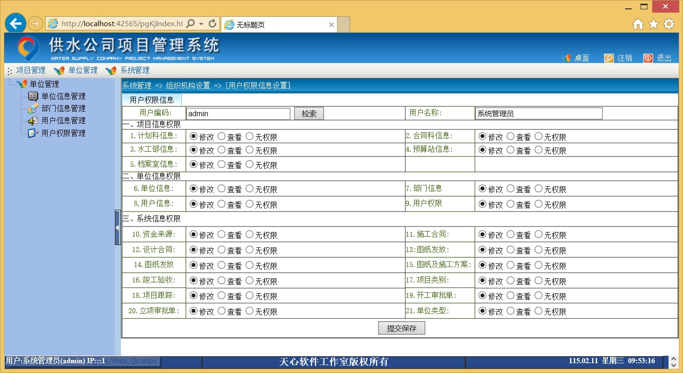
Task: Switch to 用户权限信息 tab
Action: click(152, 100)
